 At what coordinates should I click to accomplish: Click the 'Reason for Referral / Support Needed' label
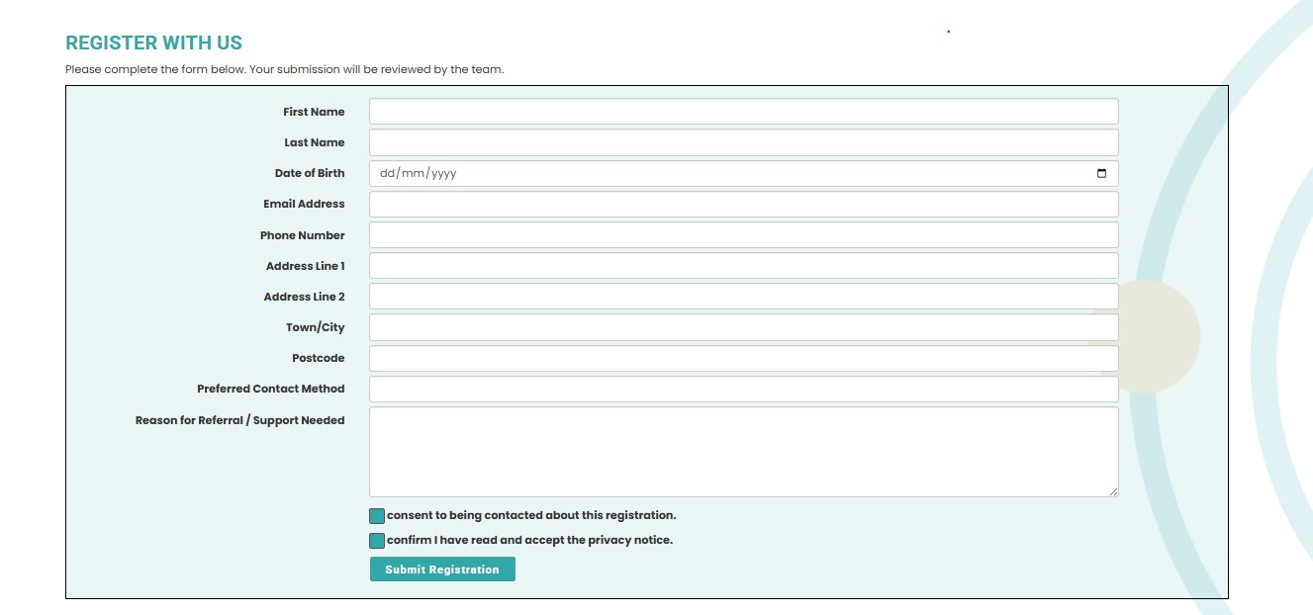240,420
